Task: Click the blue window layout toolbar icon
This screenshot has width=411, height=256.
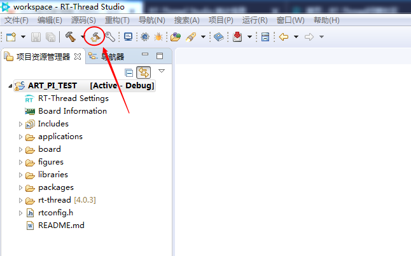Action: pyautogui.click(x=265, y=37)
